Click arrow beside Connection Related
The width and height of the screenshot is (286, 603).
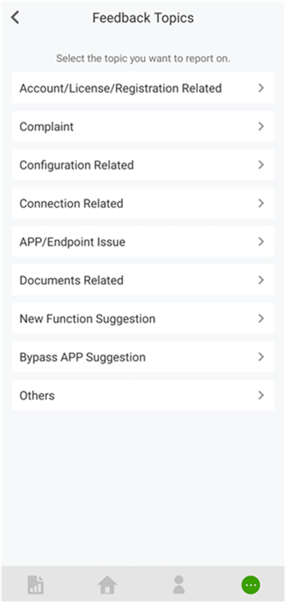pyautogui.click(x=261, y=203)
